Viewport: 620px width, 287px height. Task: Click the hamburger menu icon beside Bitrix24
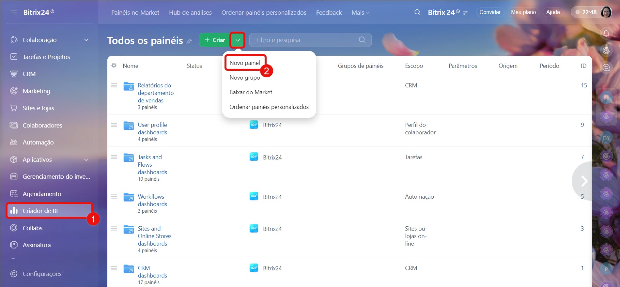click(13, 12)
